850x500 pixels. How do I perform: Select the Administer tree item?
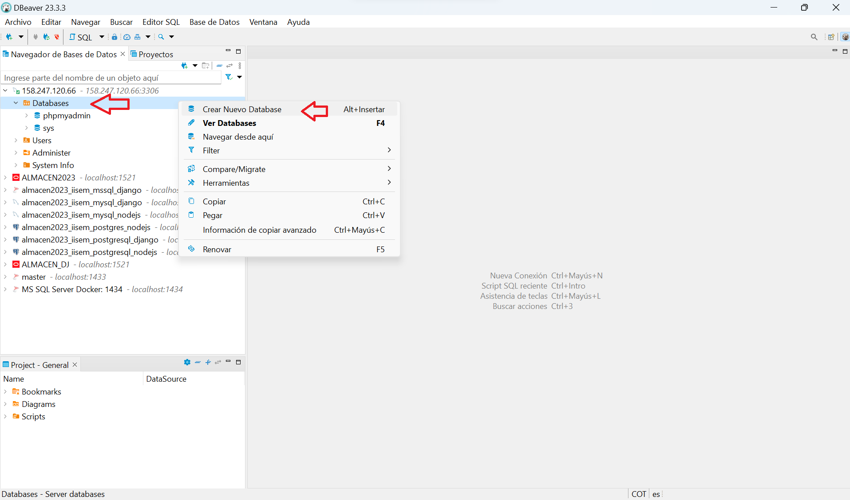point(51,153)
